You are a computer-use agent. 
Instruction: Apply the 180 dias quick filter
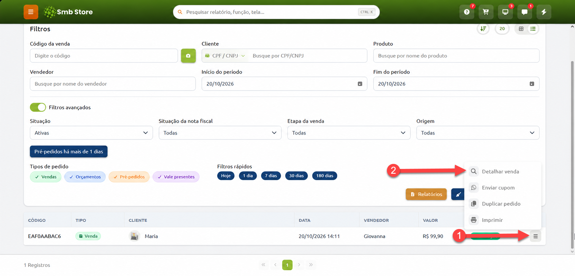click(325, 176)
